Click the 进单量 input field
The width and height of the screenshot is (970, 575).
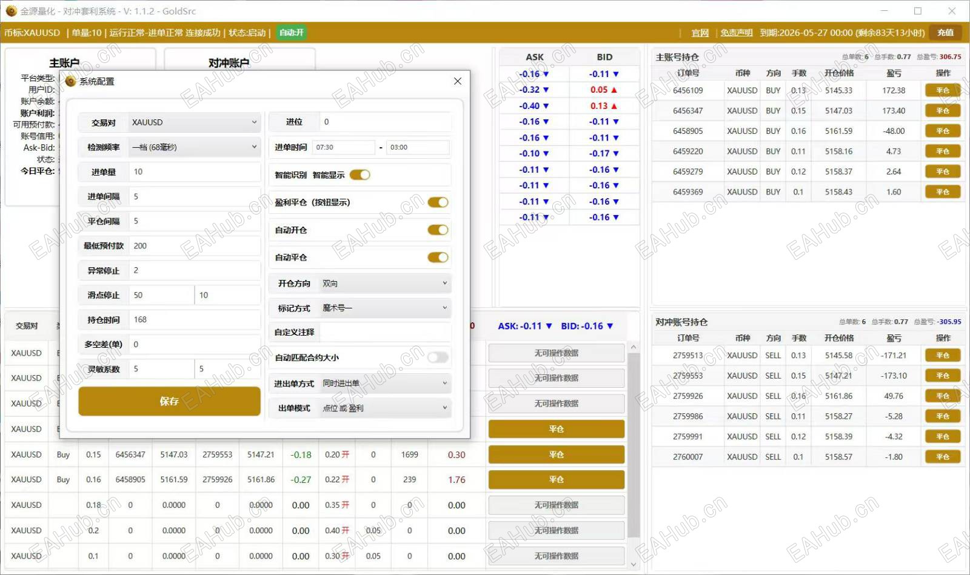point(195,172)
